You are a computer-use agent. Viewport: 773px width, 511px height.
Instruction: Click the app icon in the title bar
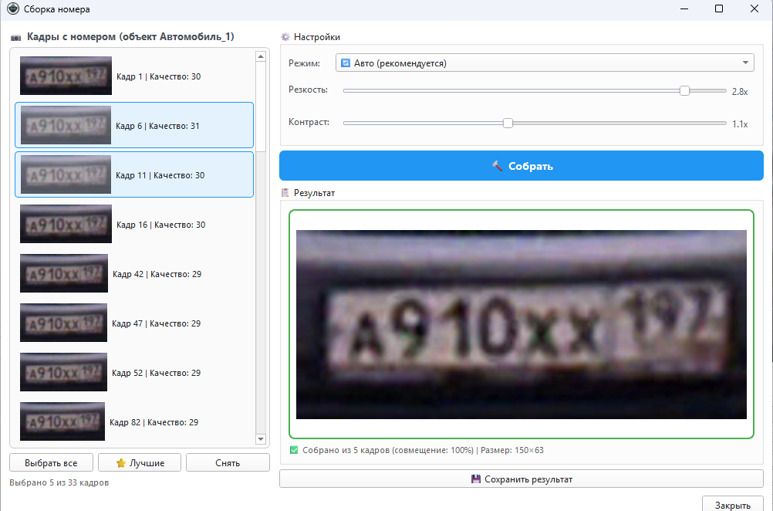pos(12,9)
